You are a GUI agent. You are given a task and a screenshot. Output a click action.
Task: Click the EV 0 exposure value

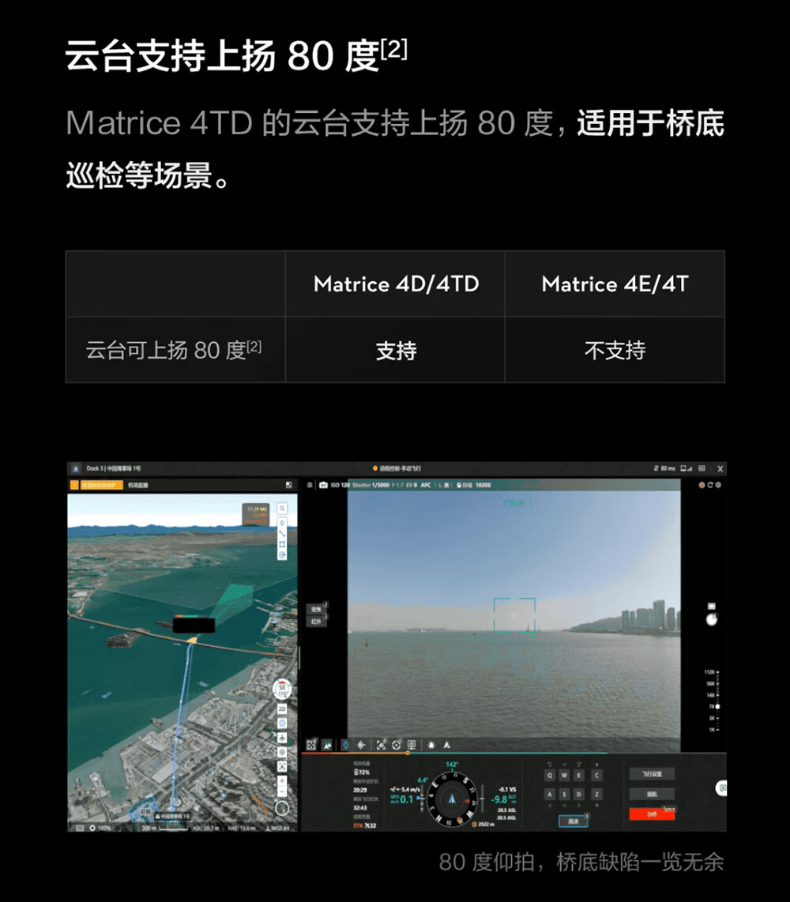pyautogui.click(x=412, y=485)
